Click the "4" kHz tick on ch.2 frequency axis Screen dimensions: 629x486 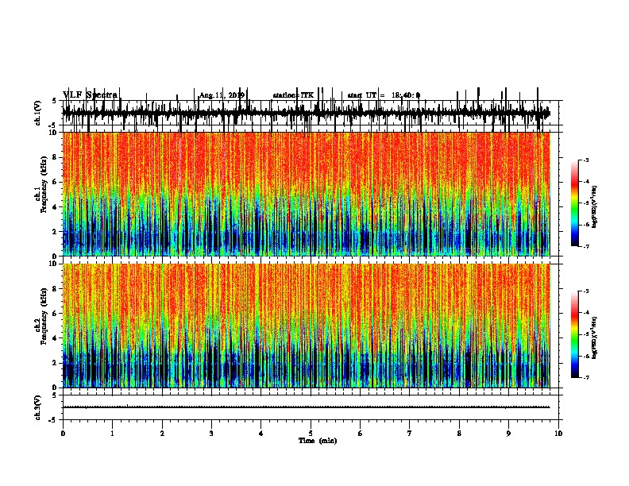coord(56,338)
